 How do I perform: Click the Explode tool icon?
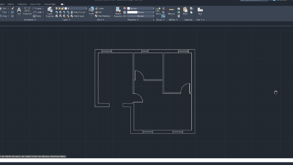[12, 12]
